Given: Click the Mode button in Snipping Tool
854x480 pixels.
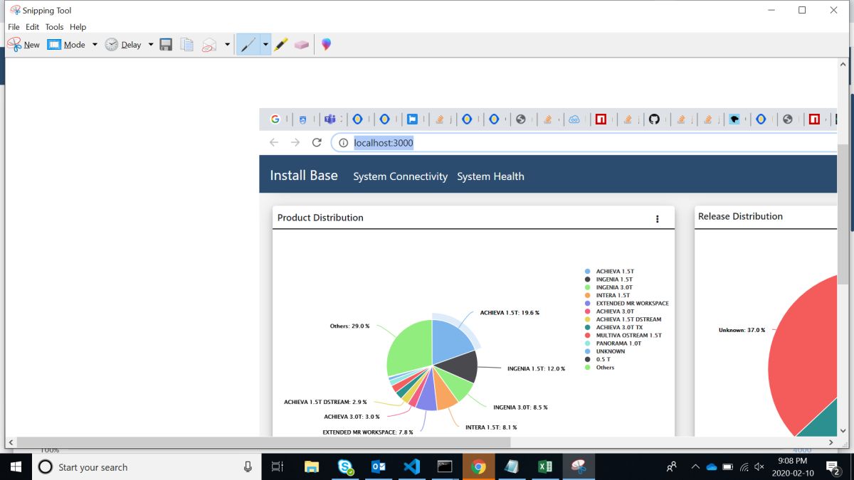Looking at the screenshot, I should 66,44.
